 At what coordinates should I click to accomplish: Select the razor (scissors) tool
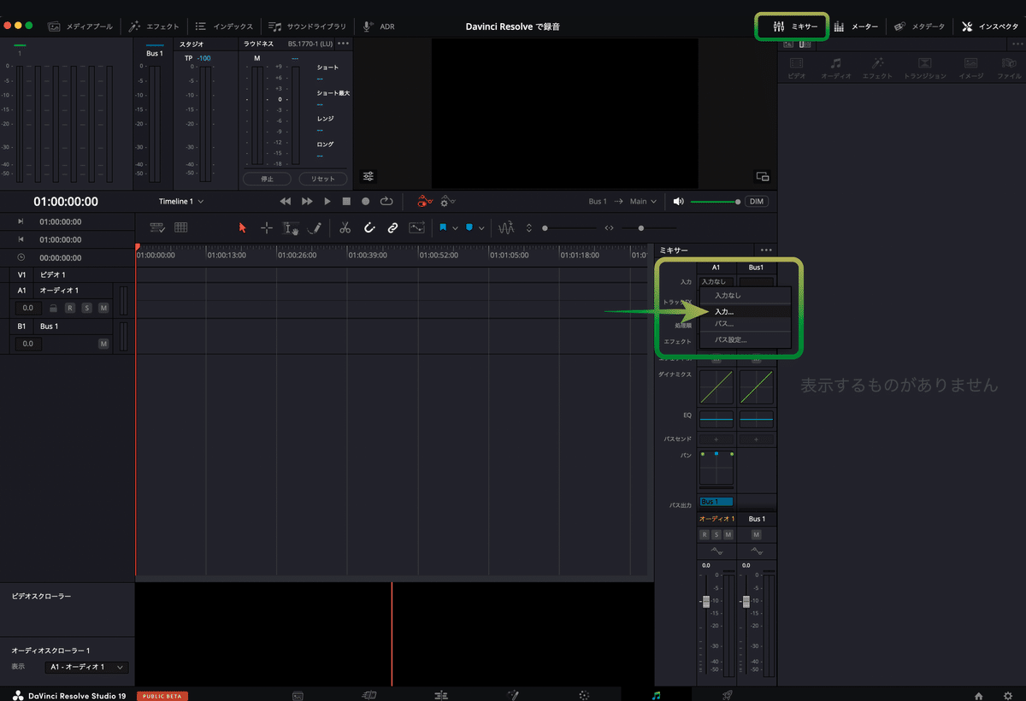tap(345, 227)
